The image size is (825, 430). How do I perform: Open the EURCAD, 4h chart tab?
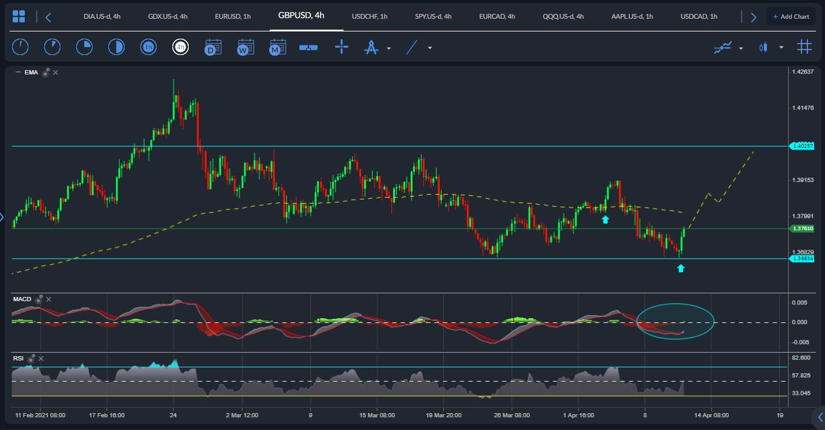click(497, 16)
